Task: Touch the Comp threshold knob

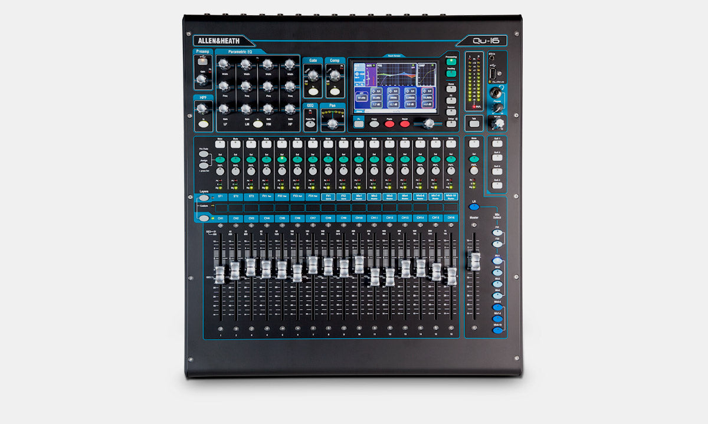Action: (335, 75)
